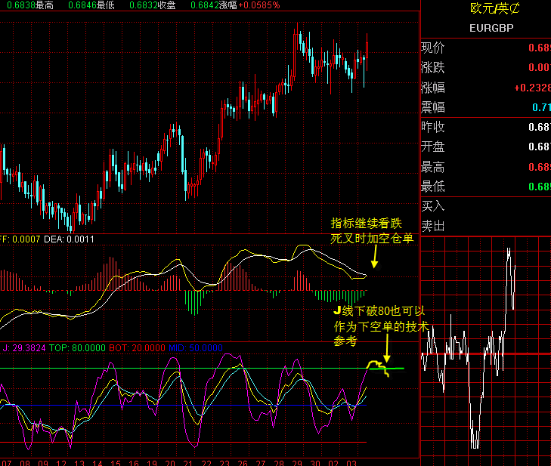Click date 26 on the time axis

tap(243, 461)
